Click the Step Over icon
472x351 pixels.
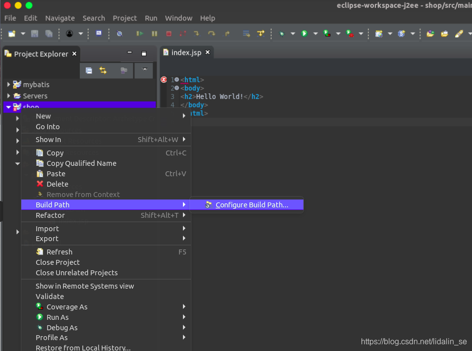[x=212, y=33]
